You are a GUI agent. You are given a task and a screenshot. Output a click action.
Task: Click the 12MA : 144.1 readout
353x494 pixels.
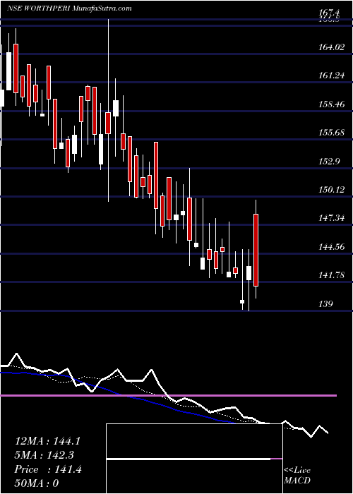[47, 441]
